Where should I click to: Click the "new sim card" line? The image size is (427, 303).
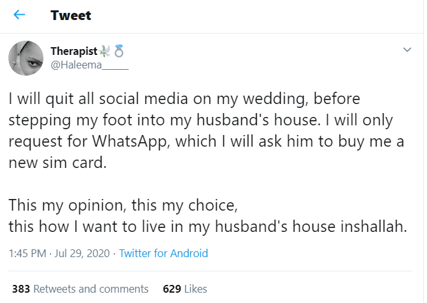(x=58, y=163)
